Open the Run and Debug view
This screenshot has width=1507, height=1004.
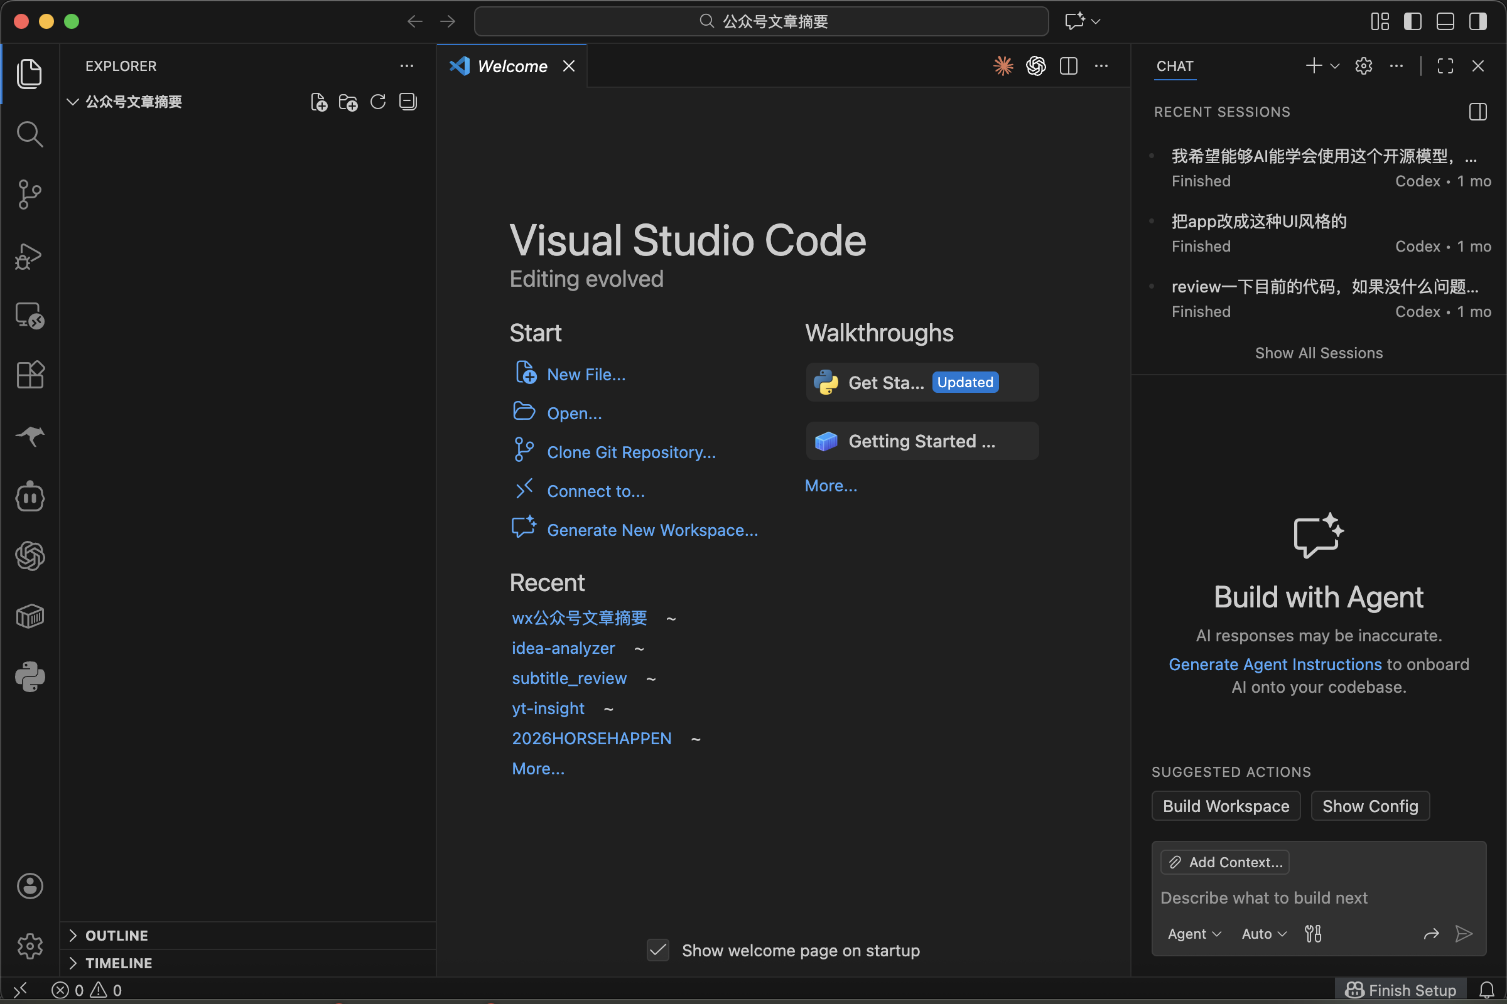click(30, 256)
